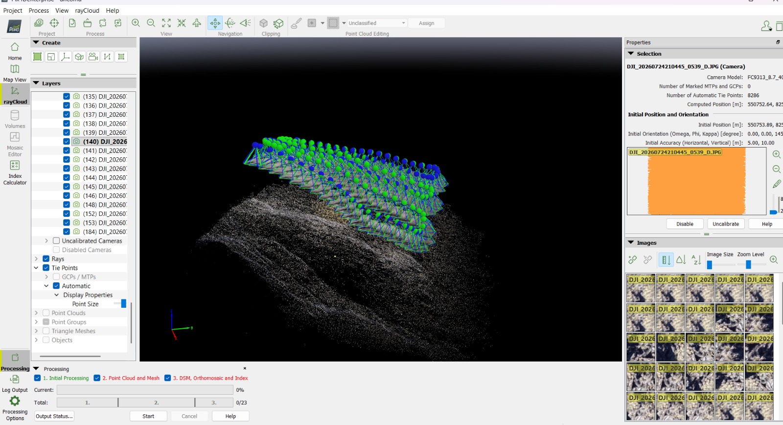Toggle the Rays layer checkbox
Image resolution: width=783 pixels, height=425 pixels.
(46, 259)
